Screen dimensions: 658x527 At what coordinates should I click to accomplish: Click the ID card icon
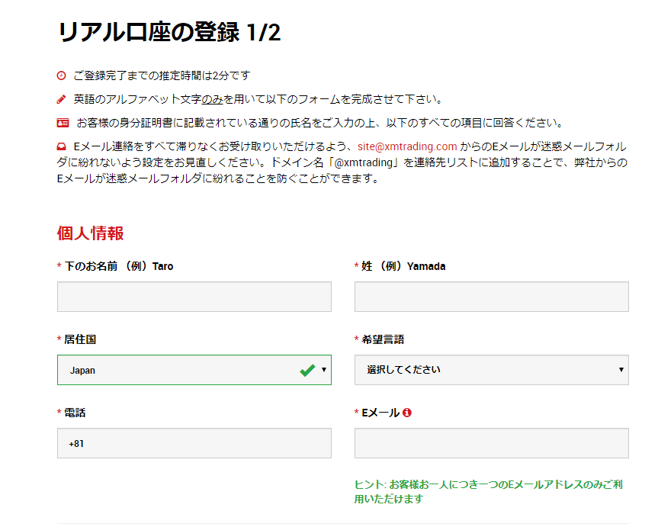point(63,123)
